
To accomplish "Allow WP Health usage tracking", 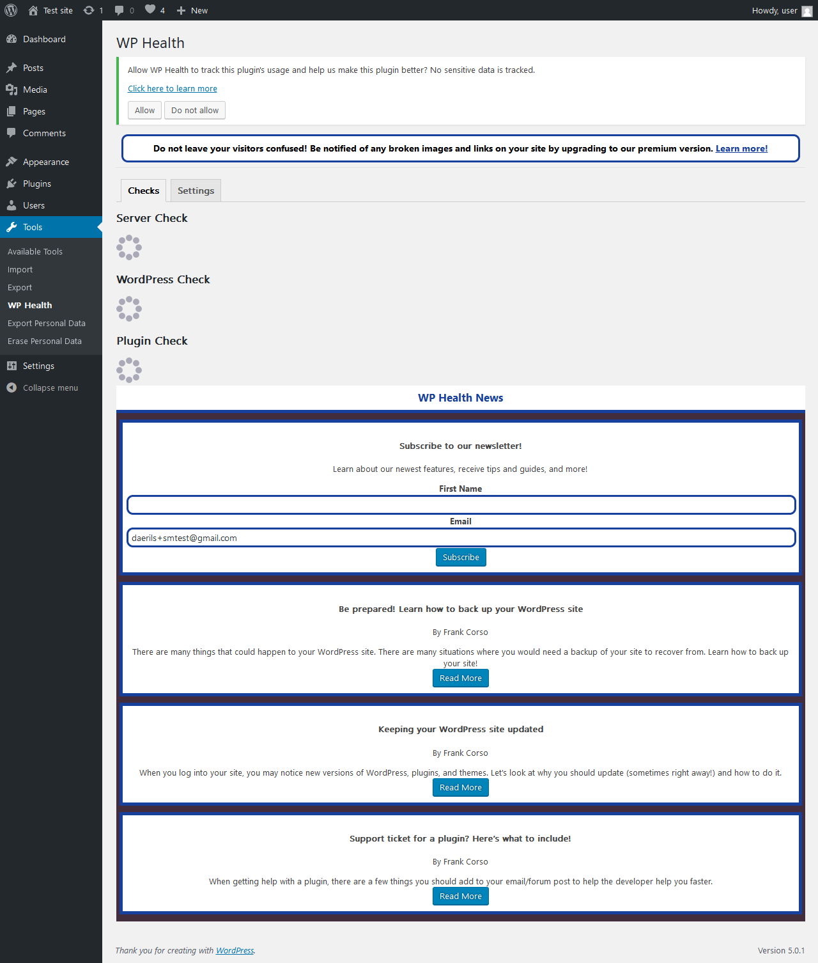I will click(144, 110).
